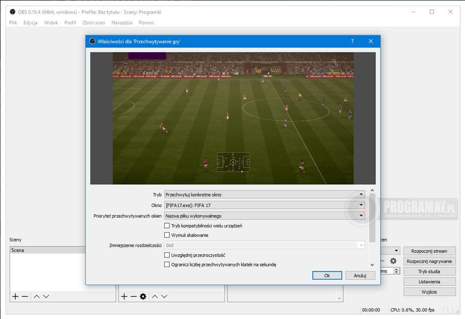Viewport: 465px width, 319px height.
Task: Open the Pomoc menu
Action: (147, 23)
